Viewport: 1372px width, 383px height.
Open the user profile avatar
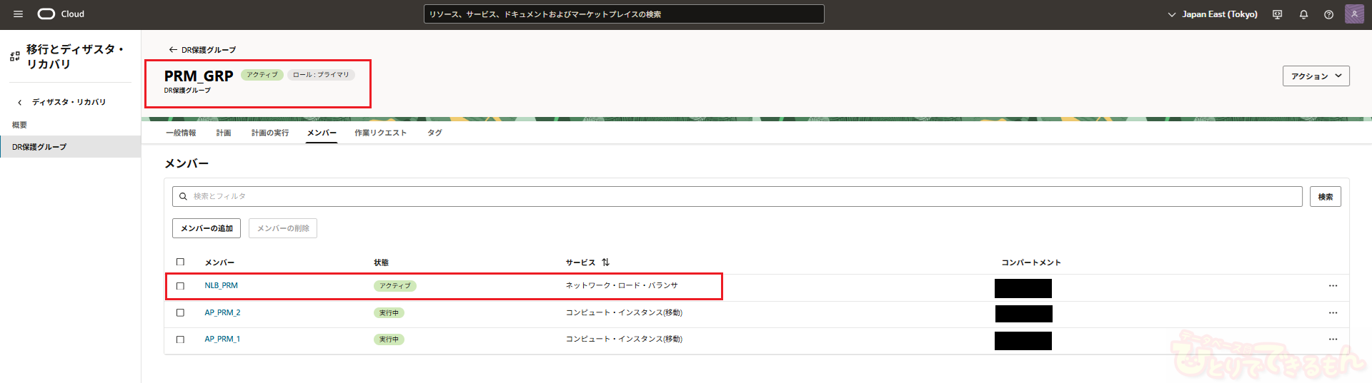[1354, 14]
